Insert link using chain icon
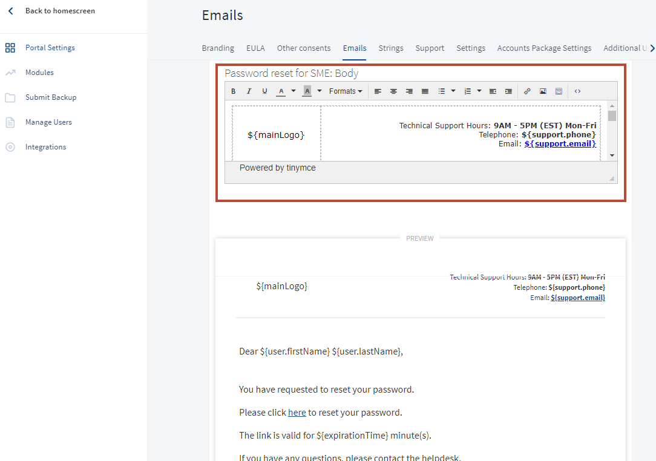 [x=527, y=91]
